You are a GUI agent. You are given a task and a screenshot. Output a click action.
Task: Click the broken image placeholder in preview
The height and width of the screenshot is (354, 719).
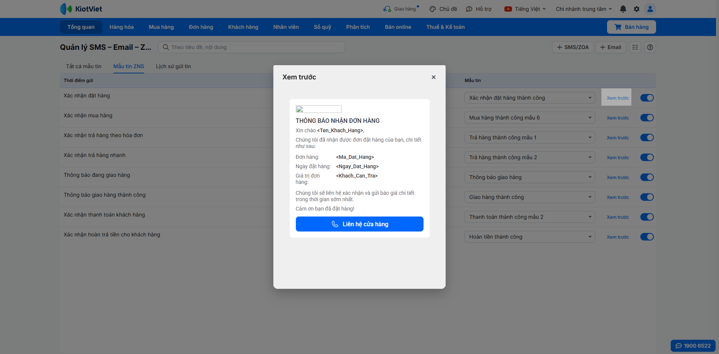[x=319, y=109]
